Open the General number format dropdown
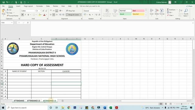The width and height of the screenshot is (195, 110). click(x=100, y=11)
